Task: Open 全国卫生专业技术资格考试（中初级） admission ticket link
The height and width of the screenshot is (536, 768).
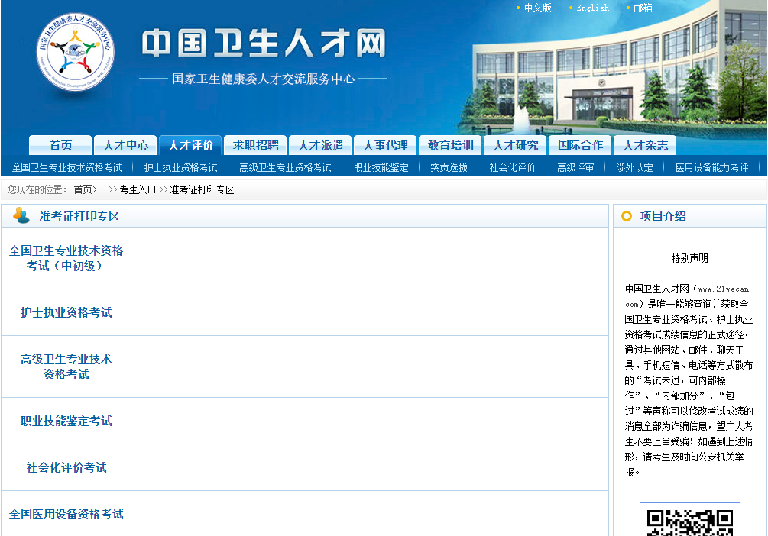Action: click(x=66, y=258)
